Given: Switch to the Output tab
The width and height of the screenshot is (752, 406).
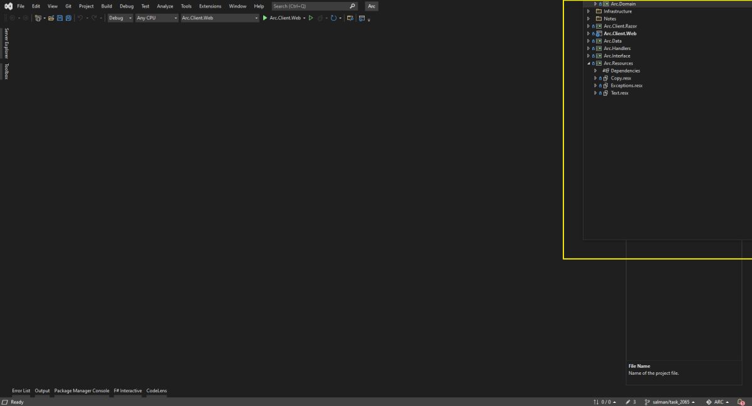Looking at the screenshot, I should (42, 391).
